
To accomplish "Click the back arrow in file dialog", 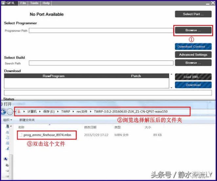I will [x=3, y=112].
